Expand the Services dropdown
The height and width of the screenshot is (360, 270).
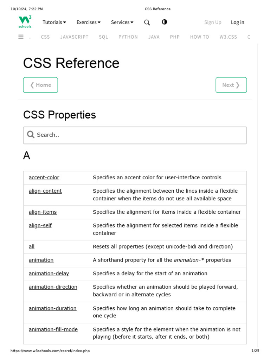coord(122,22)
